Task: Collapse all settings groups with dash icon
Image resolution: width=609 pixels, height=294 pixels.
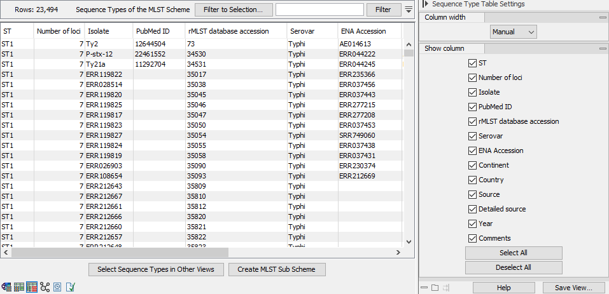Action: [424, 288]
